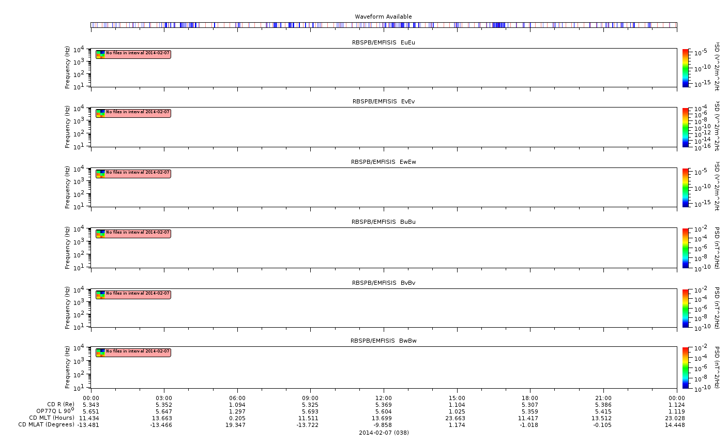The image size is (728, 444).
Task: Click the 'RBSPB/EMFISIS EwEw' panel title
Action: pos(384,162)
